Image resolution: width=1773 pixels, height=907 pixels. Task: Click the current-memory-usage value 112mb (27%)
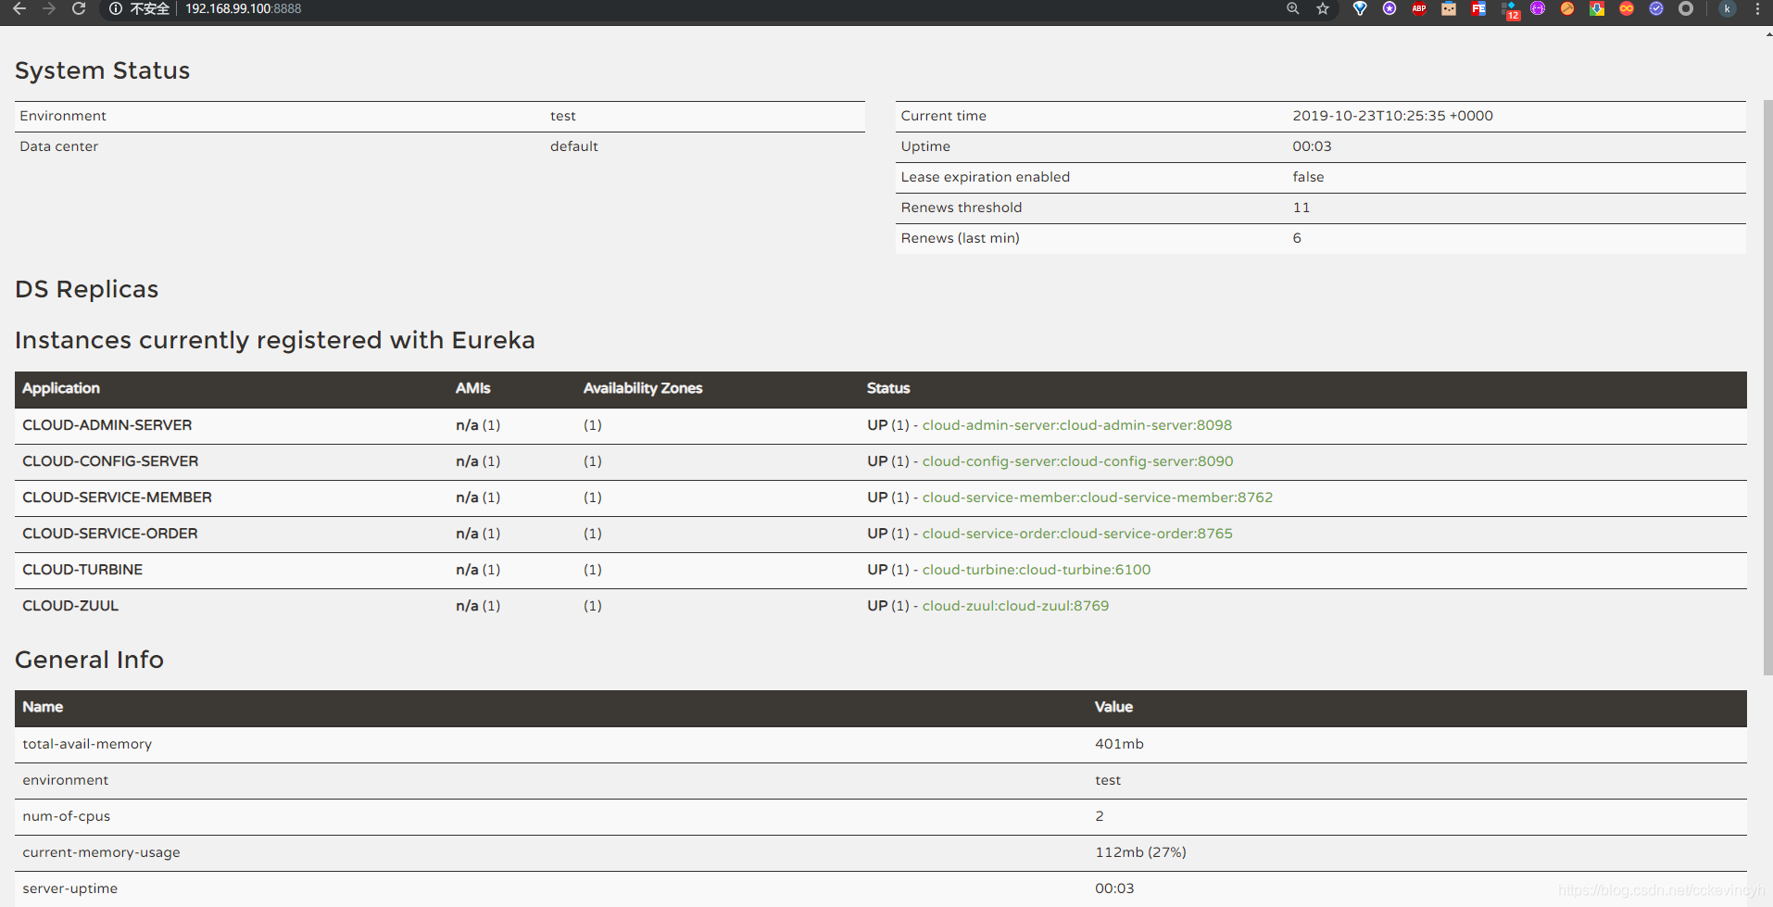(x=1140, y=852)
